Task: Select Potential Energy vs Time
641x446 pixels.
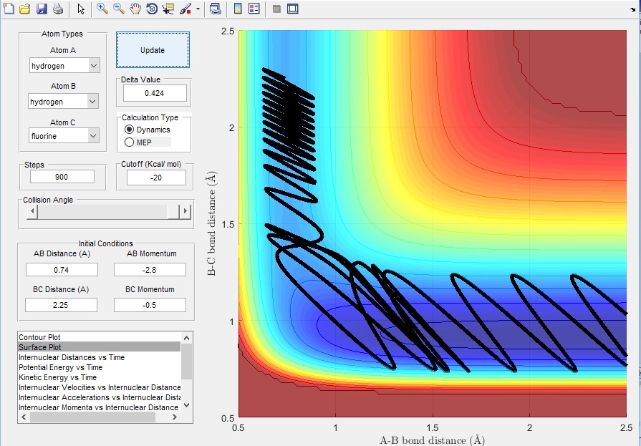Action: click(99, 367)
